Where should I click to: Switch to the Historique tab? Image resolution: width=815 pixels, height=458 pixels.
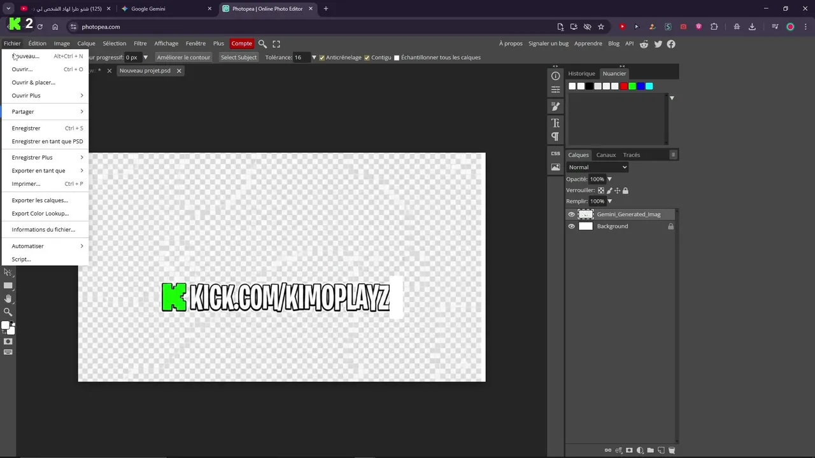[x=581, y=74]
